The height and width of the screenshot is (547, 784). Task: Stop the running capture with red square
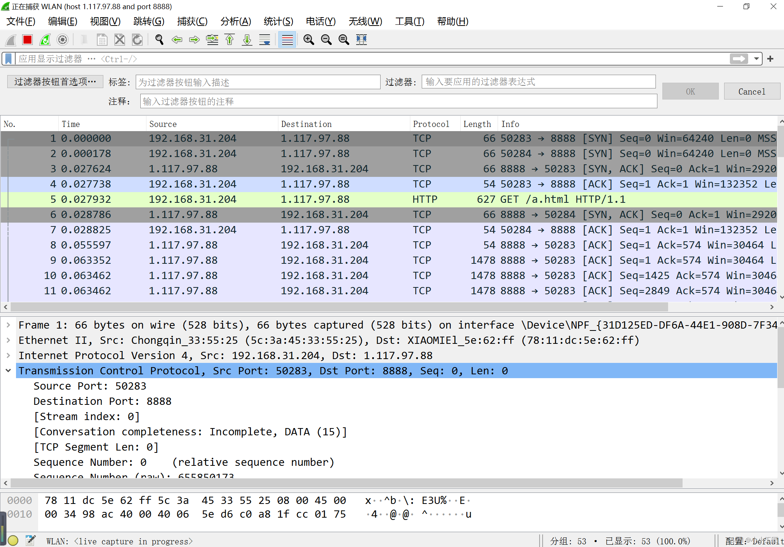[27, 40]
